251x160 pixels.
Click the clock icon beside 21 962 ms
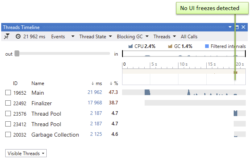18,36
